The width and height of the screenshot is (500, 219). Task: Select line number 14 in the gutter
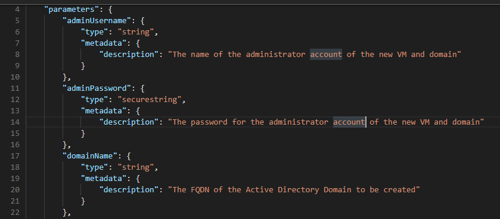point(15,122)
